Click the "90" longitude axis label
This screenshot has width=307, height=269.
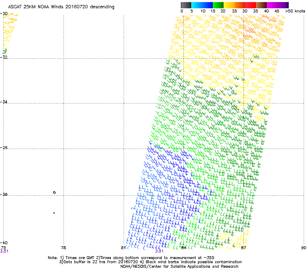pos(304,248)
